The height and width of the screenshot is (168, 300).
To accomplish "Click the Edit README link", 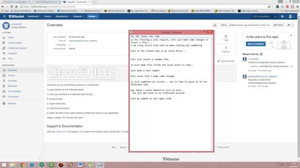I will [x=226, y=61].
